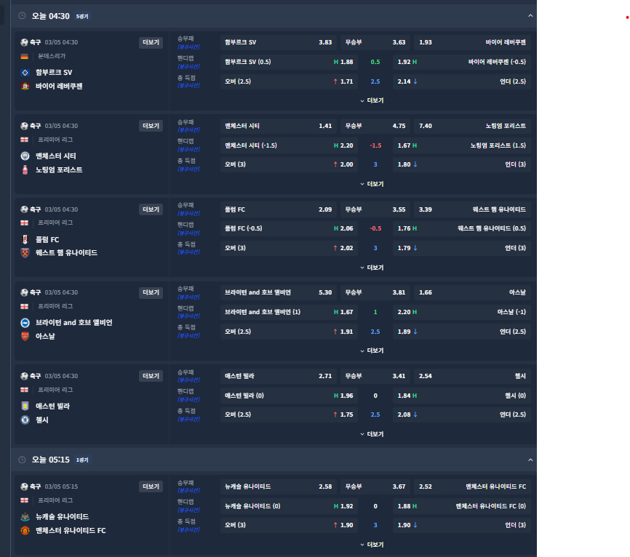Collapse the 오늘 05:15 match group
Viewport: 630px width, 557px height.
pyautogui.click(x=530, y=460)
